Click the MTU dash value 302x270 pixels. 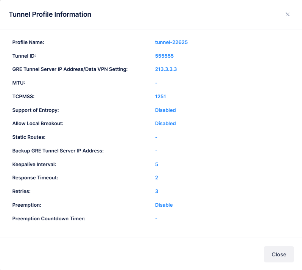point(156,83)
